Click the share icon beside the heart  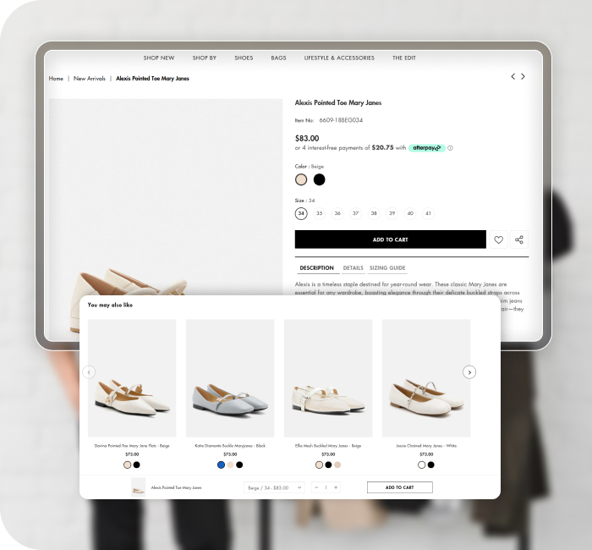tap(519, 239)
